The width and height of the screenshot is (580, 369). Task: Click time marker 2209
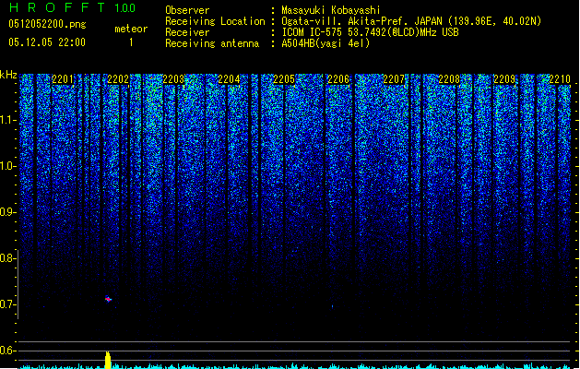504,79
